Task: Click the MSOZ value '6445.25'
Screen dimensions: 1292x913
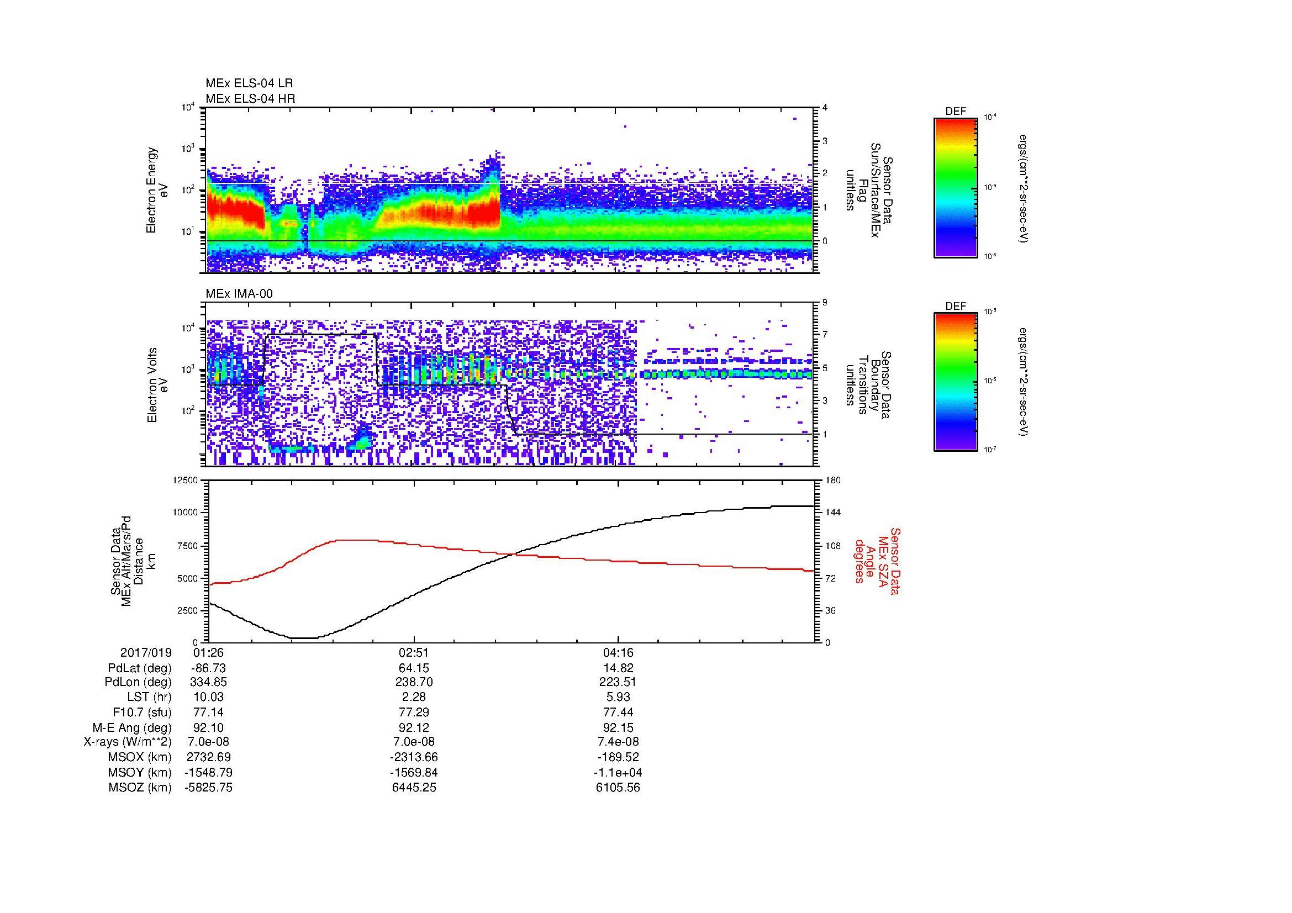Action: (x=414, y=788)
